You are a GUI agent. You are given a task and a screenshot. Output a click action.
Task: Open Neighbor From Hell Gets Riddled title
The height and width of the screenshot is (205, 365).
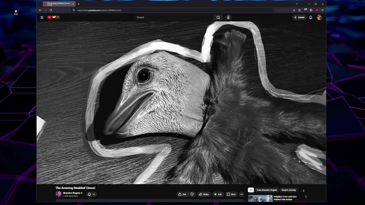285,198
